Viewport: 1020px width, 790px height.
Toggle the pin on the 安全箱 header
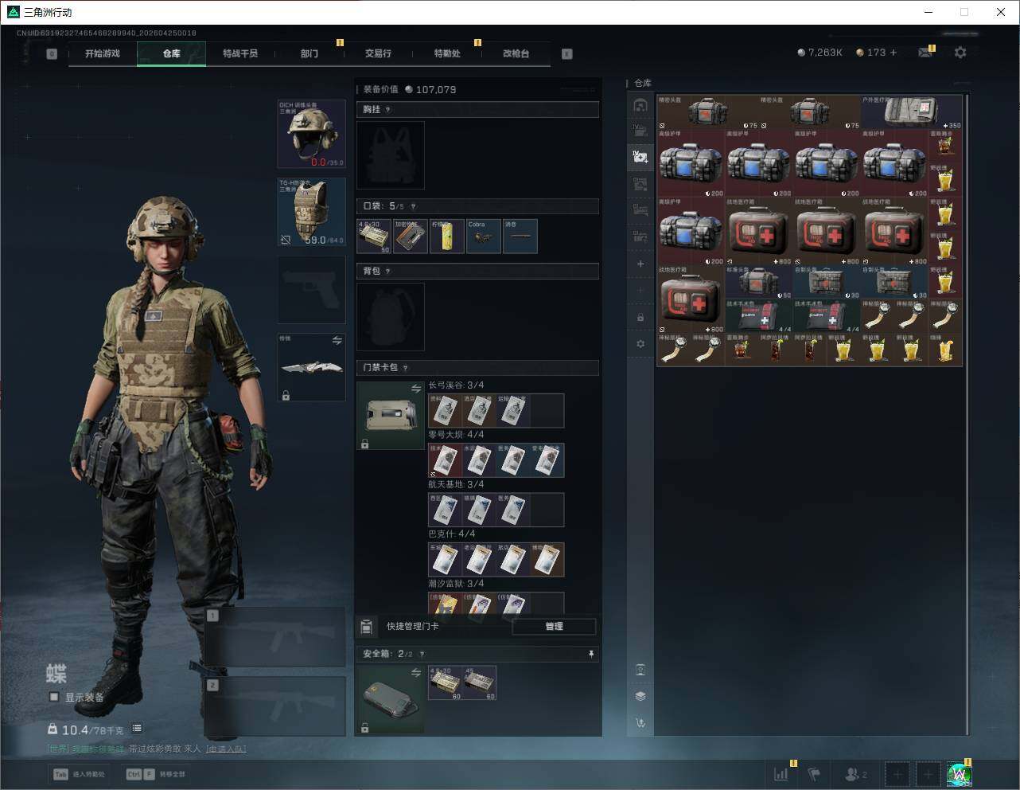pyautogui.click(x=590, y=654)
